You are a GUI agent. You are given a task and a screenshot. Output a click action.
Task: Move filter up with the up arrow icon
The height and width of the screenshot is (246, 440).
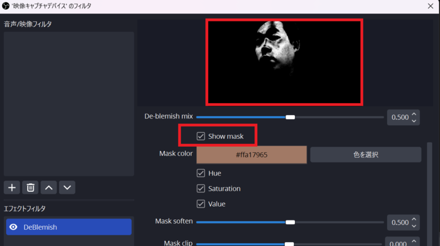(x=49, y=187)
